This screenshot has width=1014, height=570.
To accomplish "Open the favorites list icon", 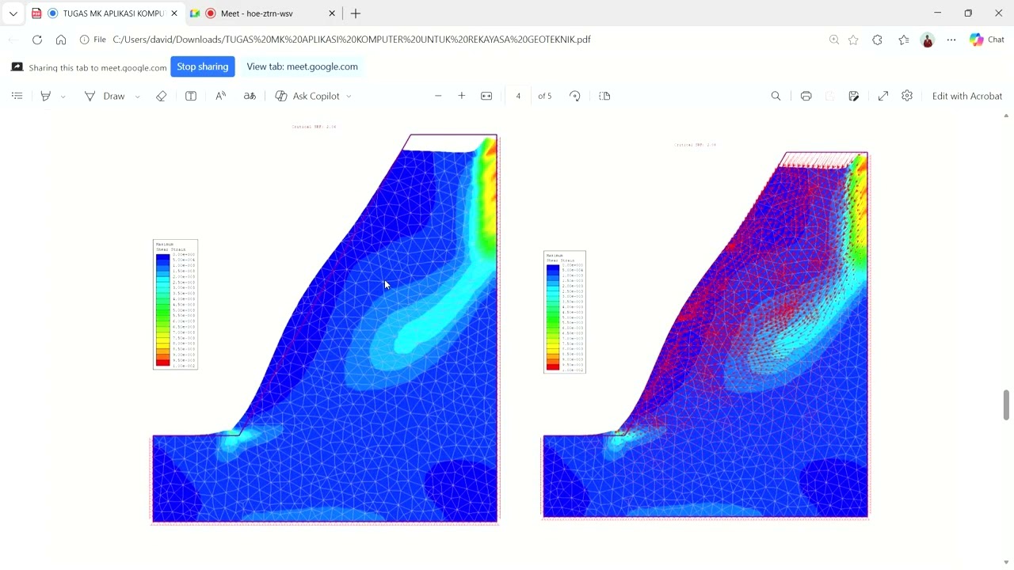I will pos(904,40).
